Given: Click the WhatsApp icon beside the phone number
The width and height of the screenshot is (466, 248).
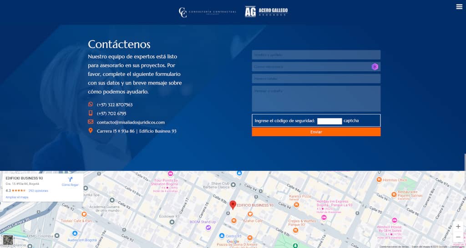Looking at the screenshot, I should (x=91, y=104).
